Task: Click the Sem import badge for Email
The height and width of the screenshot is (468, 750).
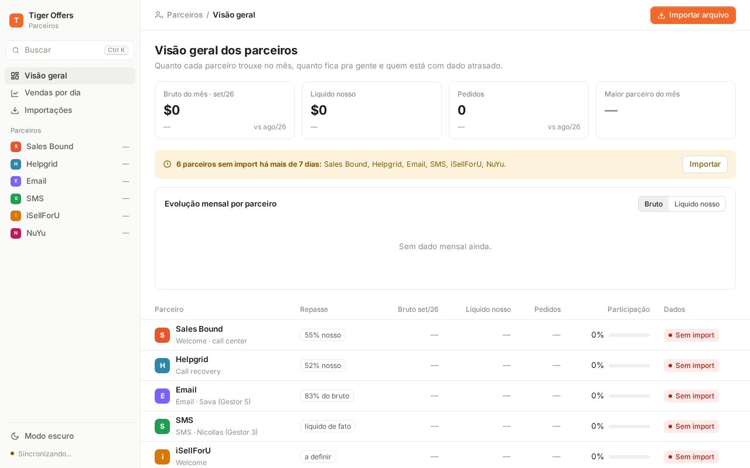Action: click(x=691, y=396)
